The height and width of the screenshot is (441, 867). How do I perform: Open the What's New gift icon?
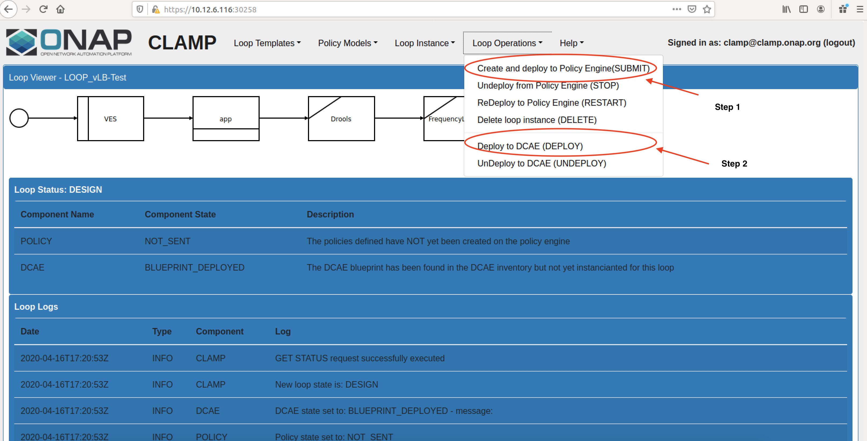pyautogui.click(x=843, y=9)
